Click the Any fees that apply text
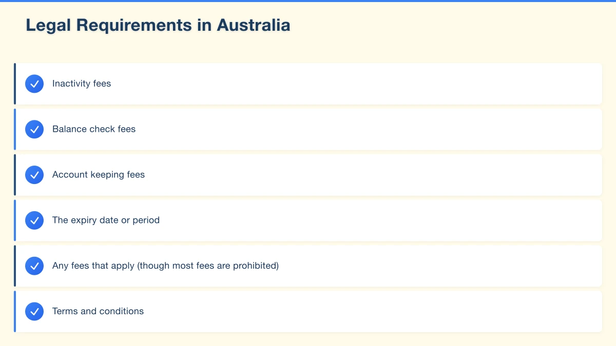 [165, 266]
